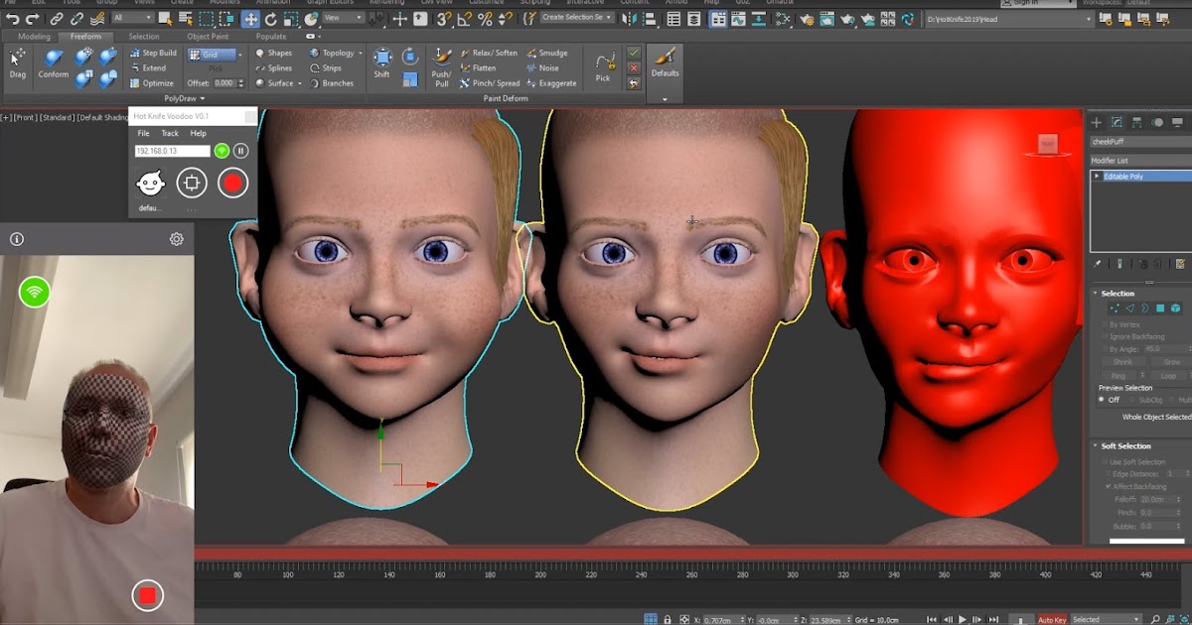The image size is (1192, 625).
Task: Open the File menu in Hot Knife Voodoo
Action: point(142,132)
